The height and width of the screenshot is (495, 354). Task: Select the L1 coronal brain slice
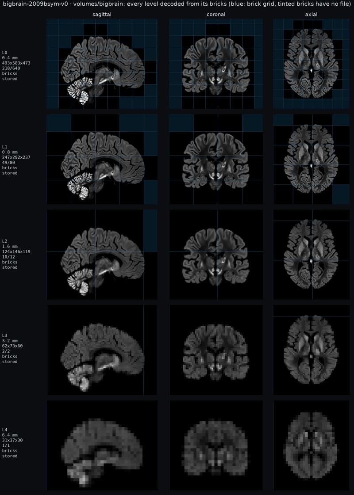point(216,159)
